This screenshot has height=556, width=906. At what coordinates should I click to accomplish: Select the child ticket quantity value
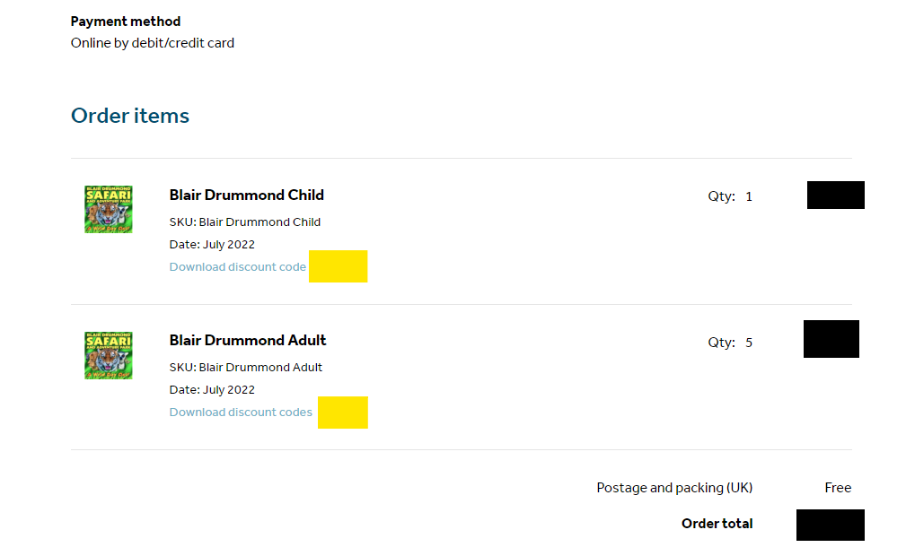point(749,195)
